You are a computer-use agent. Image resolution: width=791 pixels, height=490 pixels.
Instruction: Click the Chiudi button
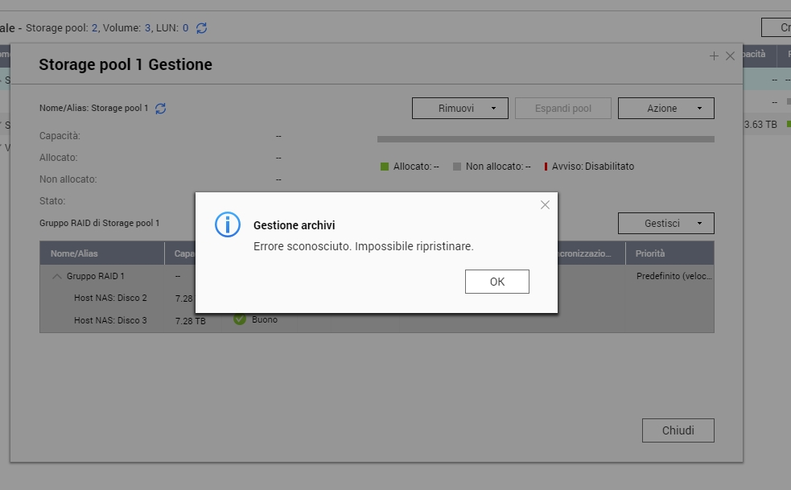click(678, 430)
